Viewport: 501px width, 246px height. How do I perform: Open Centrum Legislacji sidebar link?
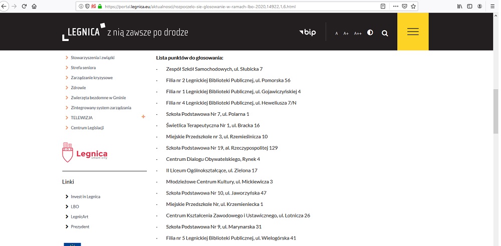pyautogui.click(x=87, y=128)
